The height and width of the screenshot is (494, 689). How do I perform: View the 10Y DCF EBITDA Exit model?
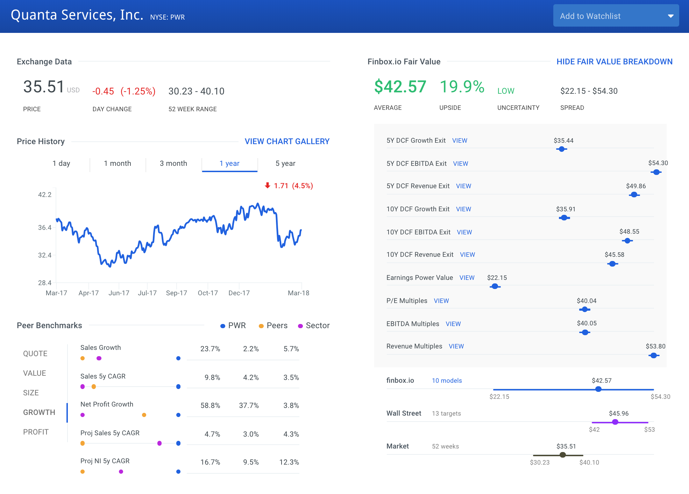(x=464, y=232)
